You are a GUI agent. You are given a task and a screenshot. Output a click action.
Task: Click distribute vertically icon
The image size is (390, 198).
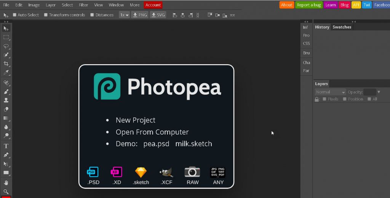(198, 15)
